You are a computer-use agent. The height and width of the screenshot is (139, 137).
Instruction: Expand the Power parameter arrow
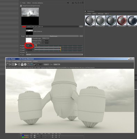coord(20,36)
